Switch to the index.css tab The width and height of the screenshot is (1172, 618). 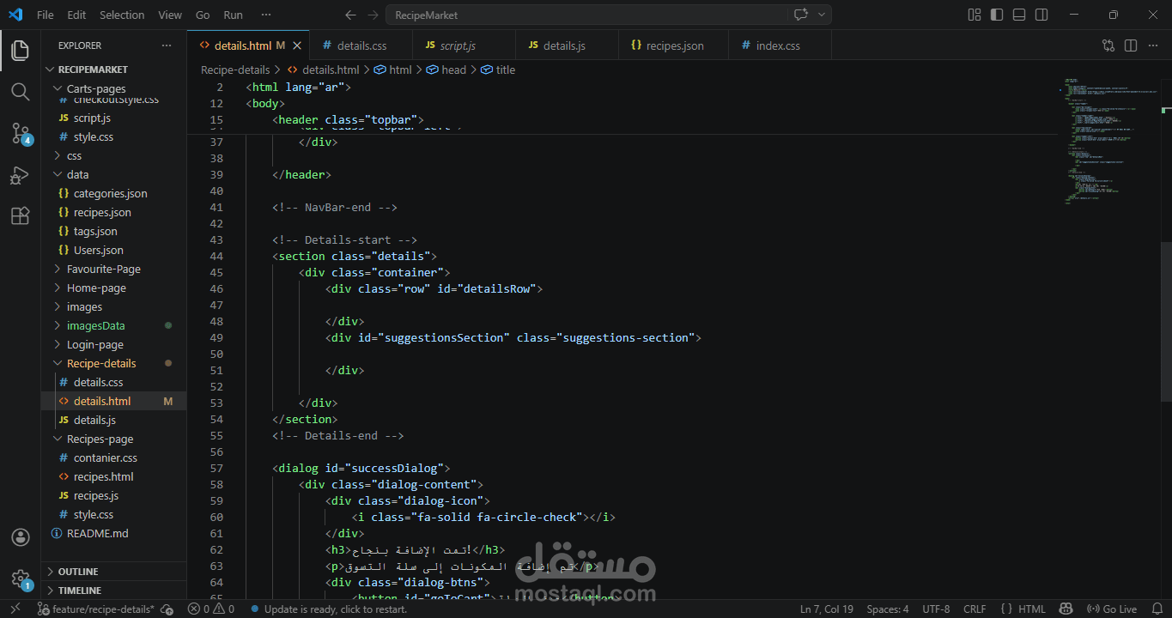pos(780,45)
